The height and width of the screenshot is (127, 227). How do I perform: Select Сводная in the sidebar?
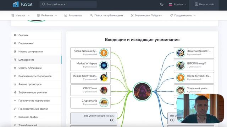click(36, 35)
